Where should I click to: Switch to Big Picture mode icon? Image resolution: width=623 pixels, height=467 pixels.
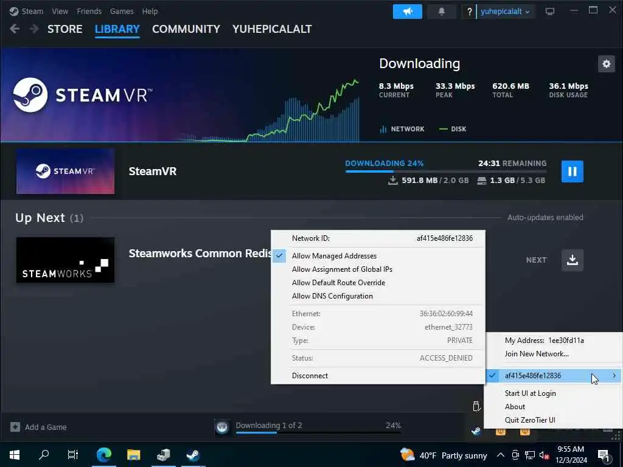550,12
